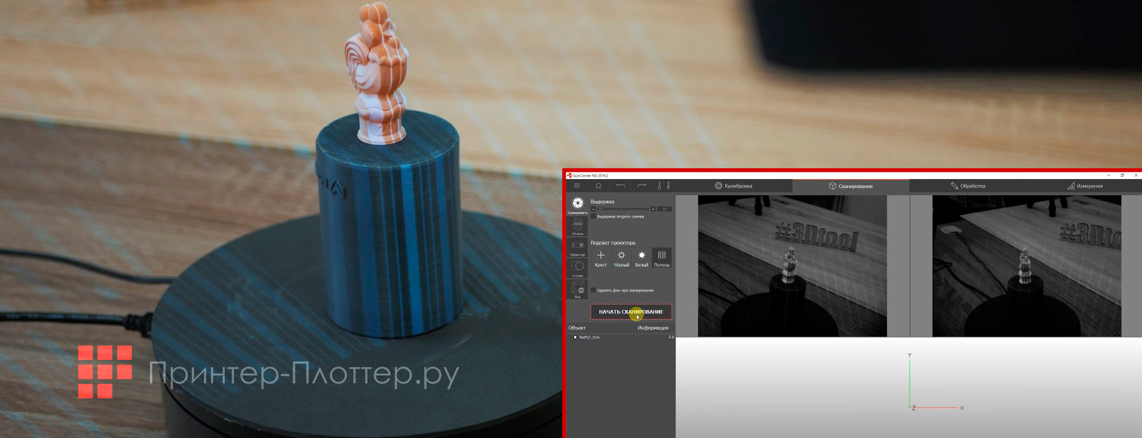Select Крест projector backlight pattern
Viewport: 1142px width, 438px height.
coord(600,258)
